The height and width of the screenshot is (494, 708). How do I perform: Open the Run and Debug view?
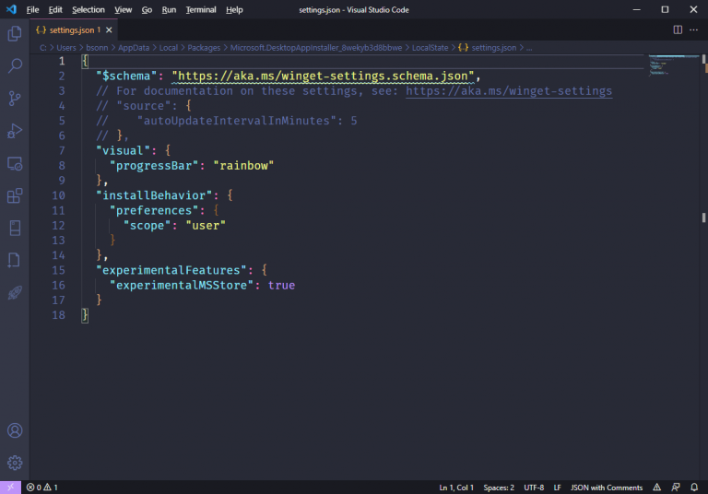pos(15,131)
